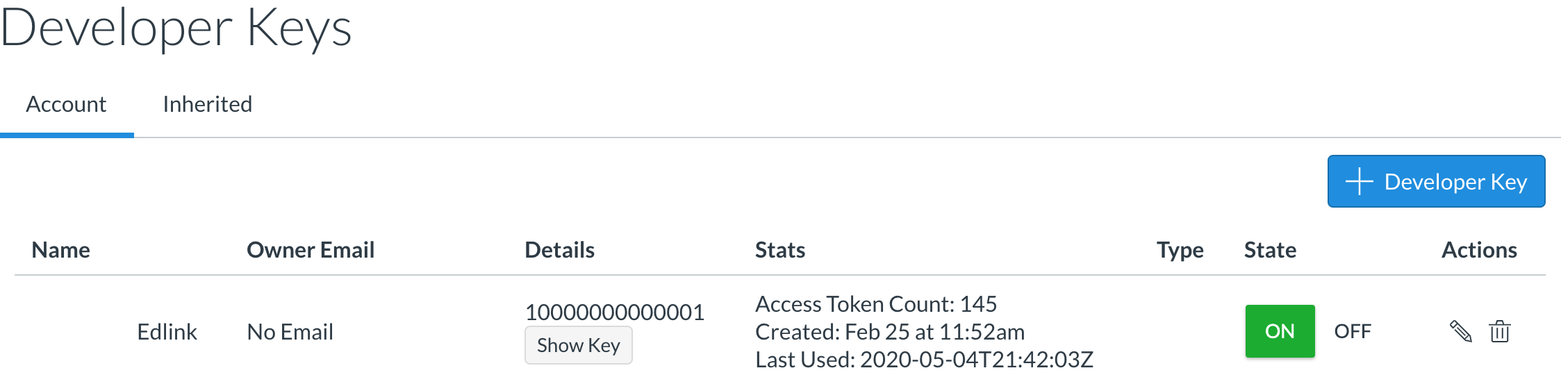Click the Owner Email column header
This screenshot has width=1561, height=384.
click(311, 250)
